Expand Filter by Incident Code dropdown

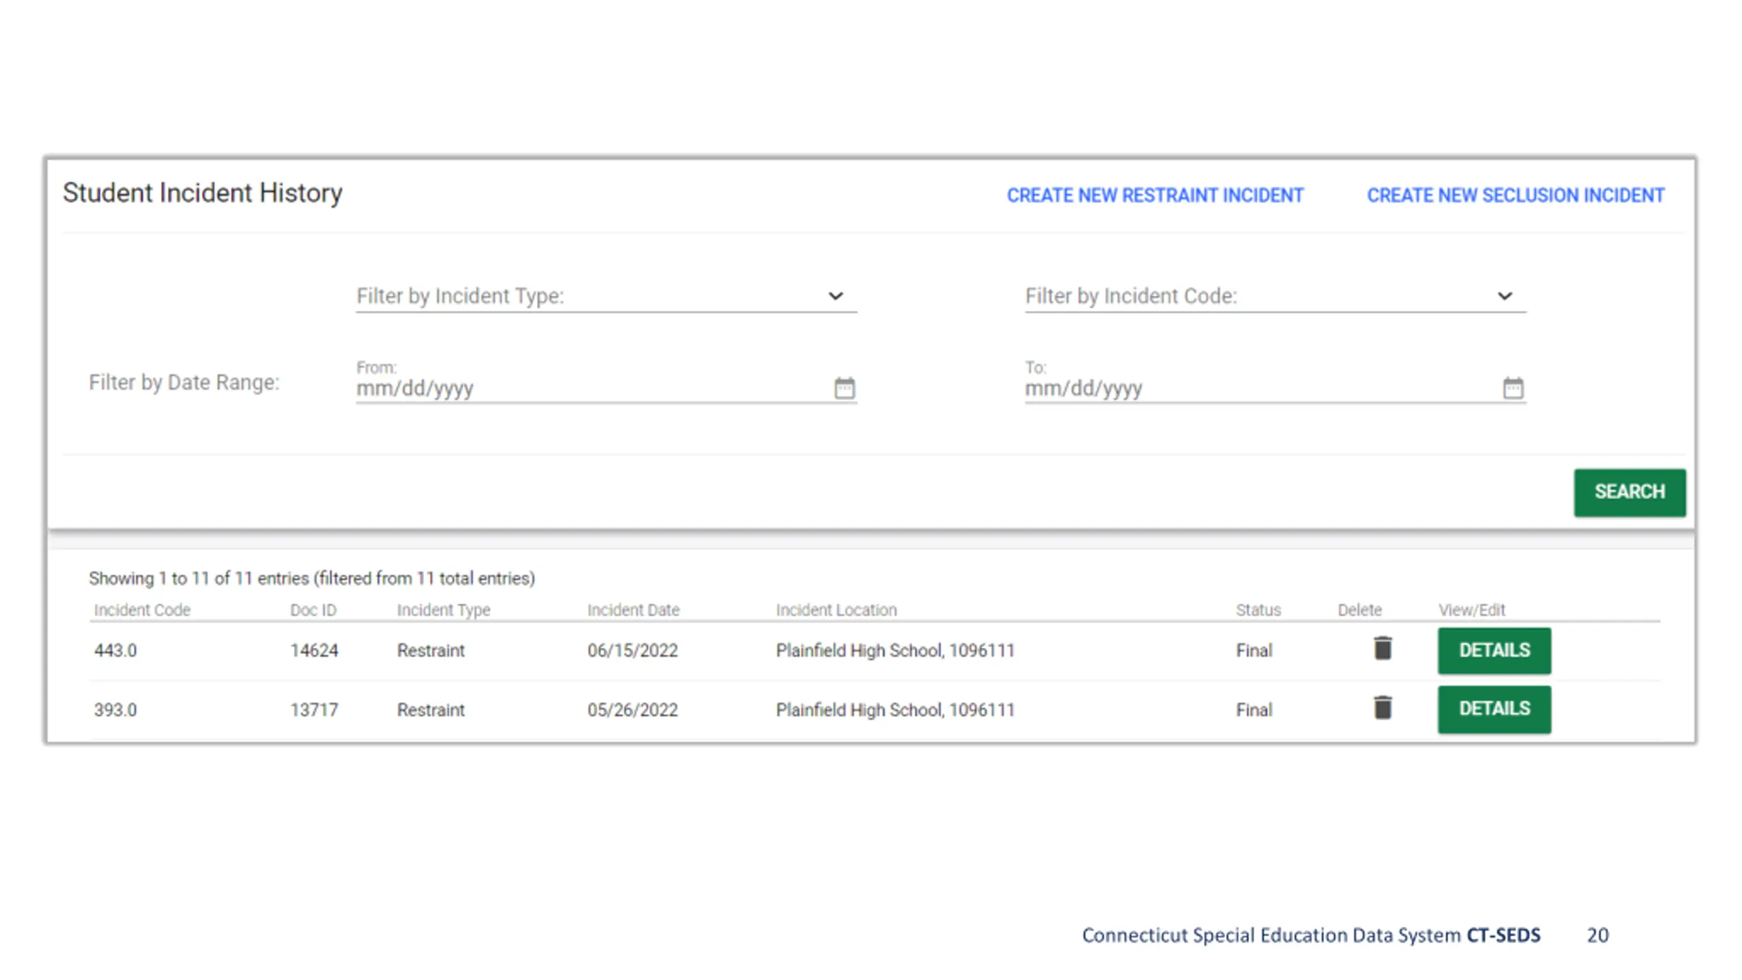point(1275,296)
